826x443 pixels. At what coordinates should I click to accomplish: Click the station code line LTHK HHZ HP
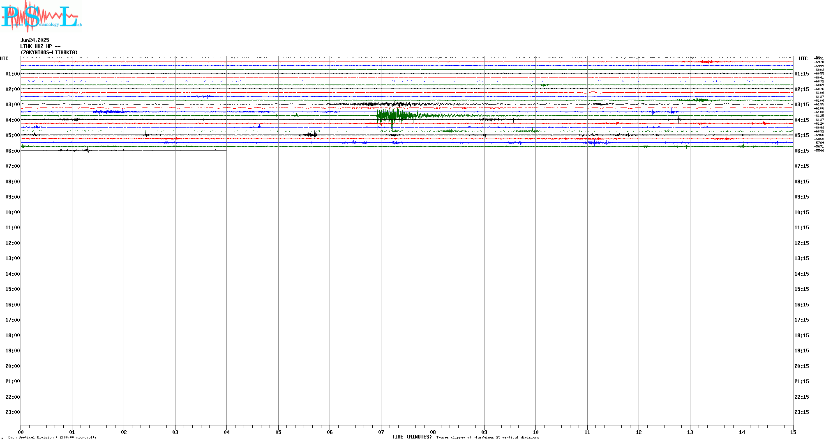40,46
